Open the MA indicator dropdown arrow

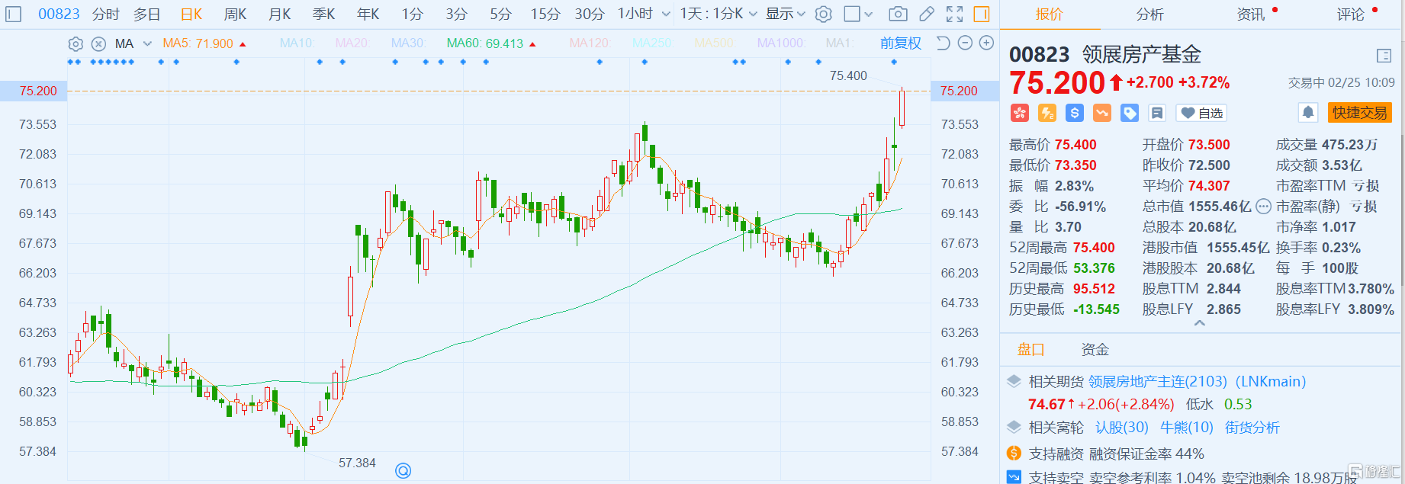click(x=147, y=44)
